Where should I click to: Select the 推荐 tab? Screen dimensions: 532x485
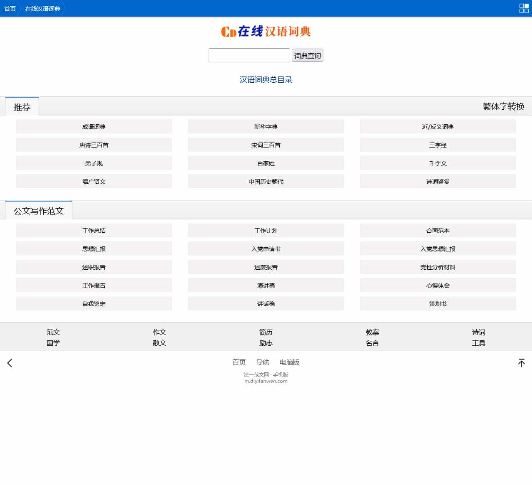click(22, 107)
